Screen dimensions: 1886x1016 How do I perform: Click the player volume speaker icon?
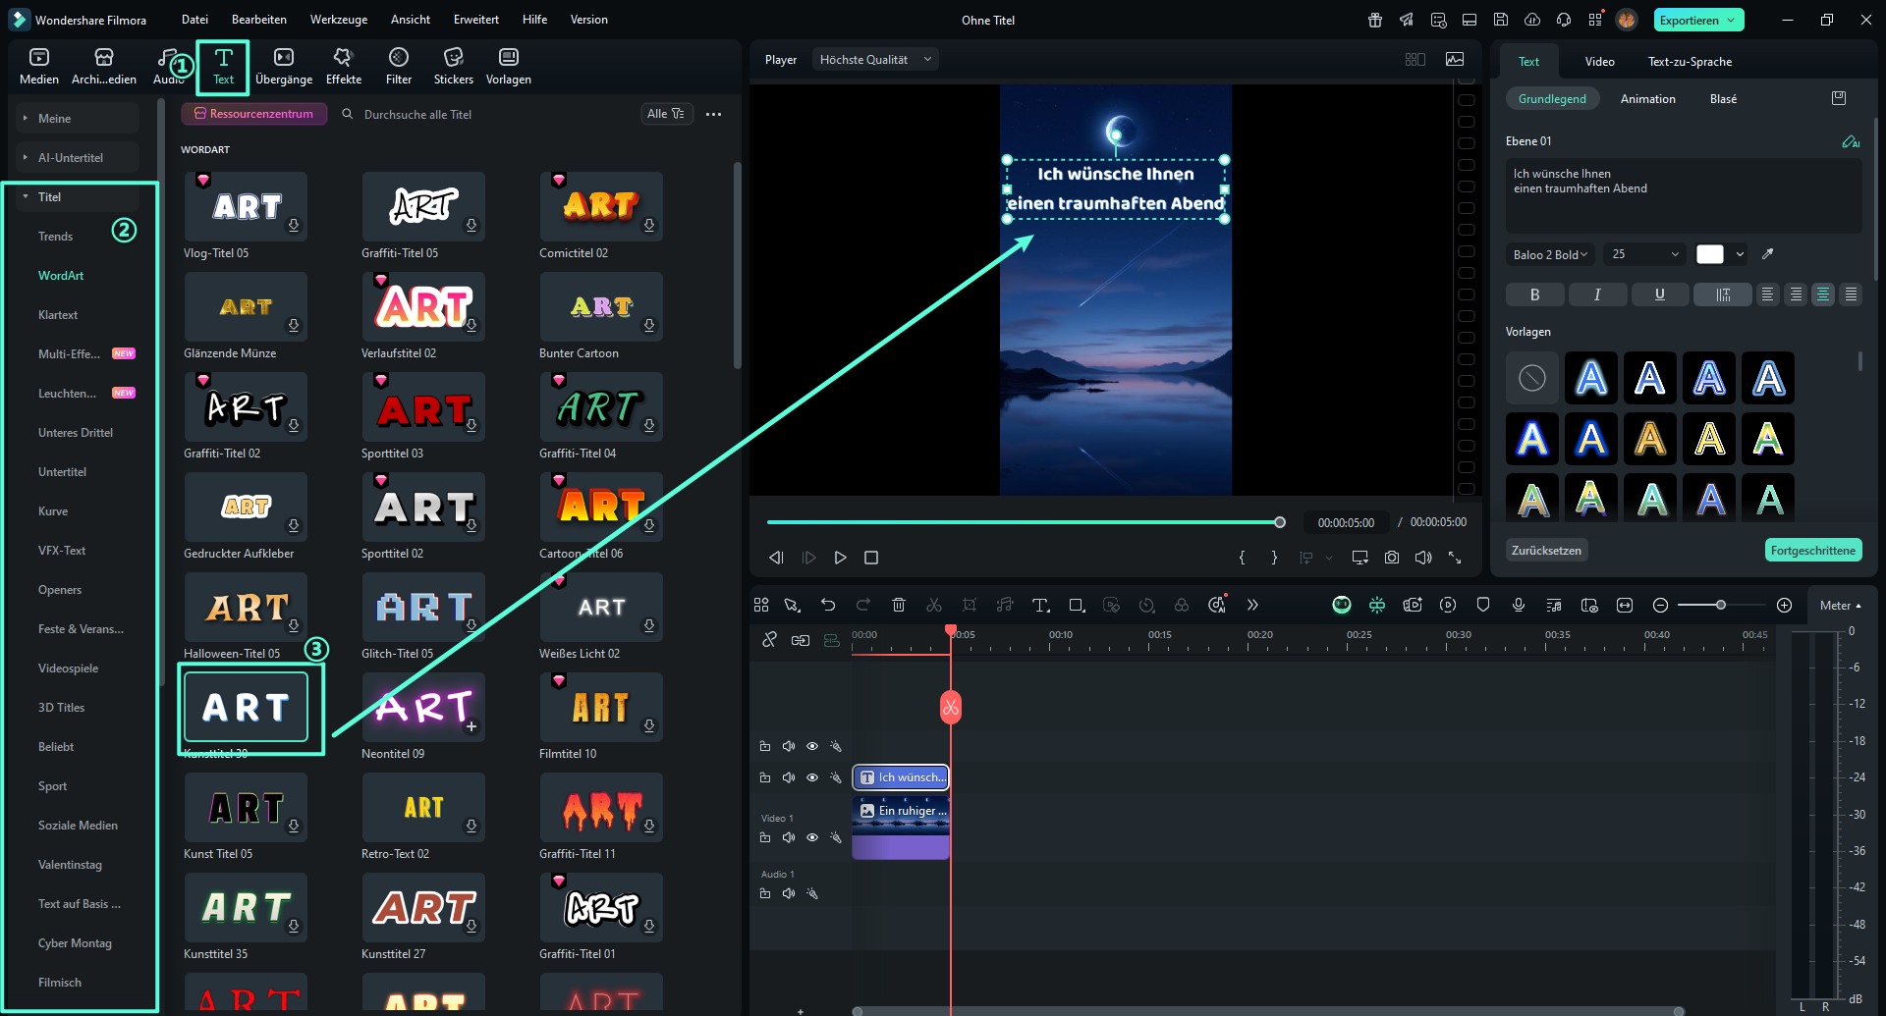[x=1423, y=558]
